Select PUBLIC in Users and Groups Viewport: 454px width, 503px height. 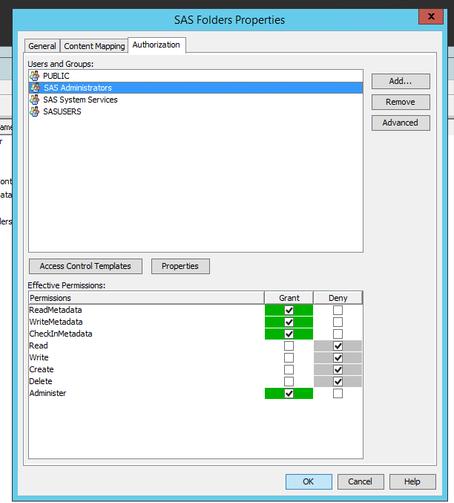tap(196, 76)
